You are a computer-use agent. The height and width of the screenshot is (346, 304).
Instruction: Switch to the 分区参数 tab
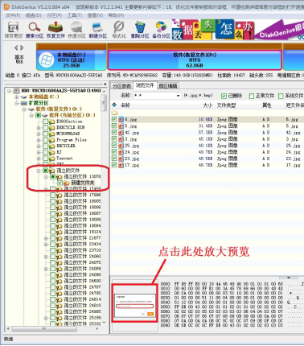coord(121,86)
